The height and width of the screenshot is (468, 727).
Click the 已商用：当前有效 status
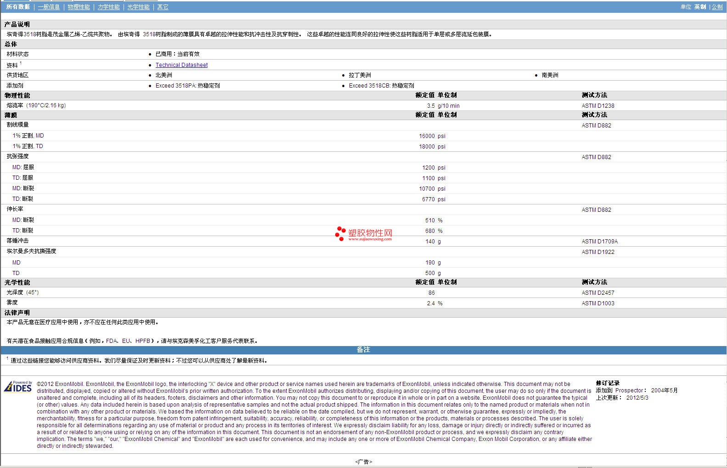177,54
